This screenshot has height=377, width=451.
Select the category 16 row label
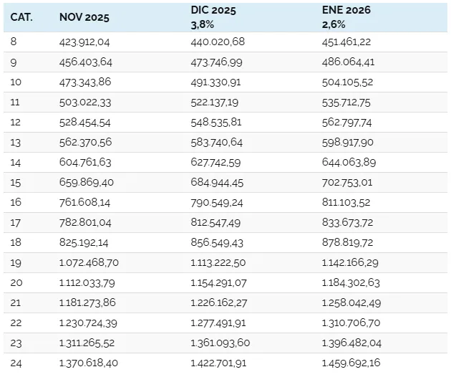click(16, 202)
